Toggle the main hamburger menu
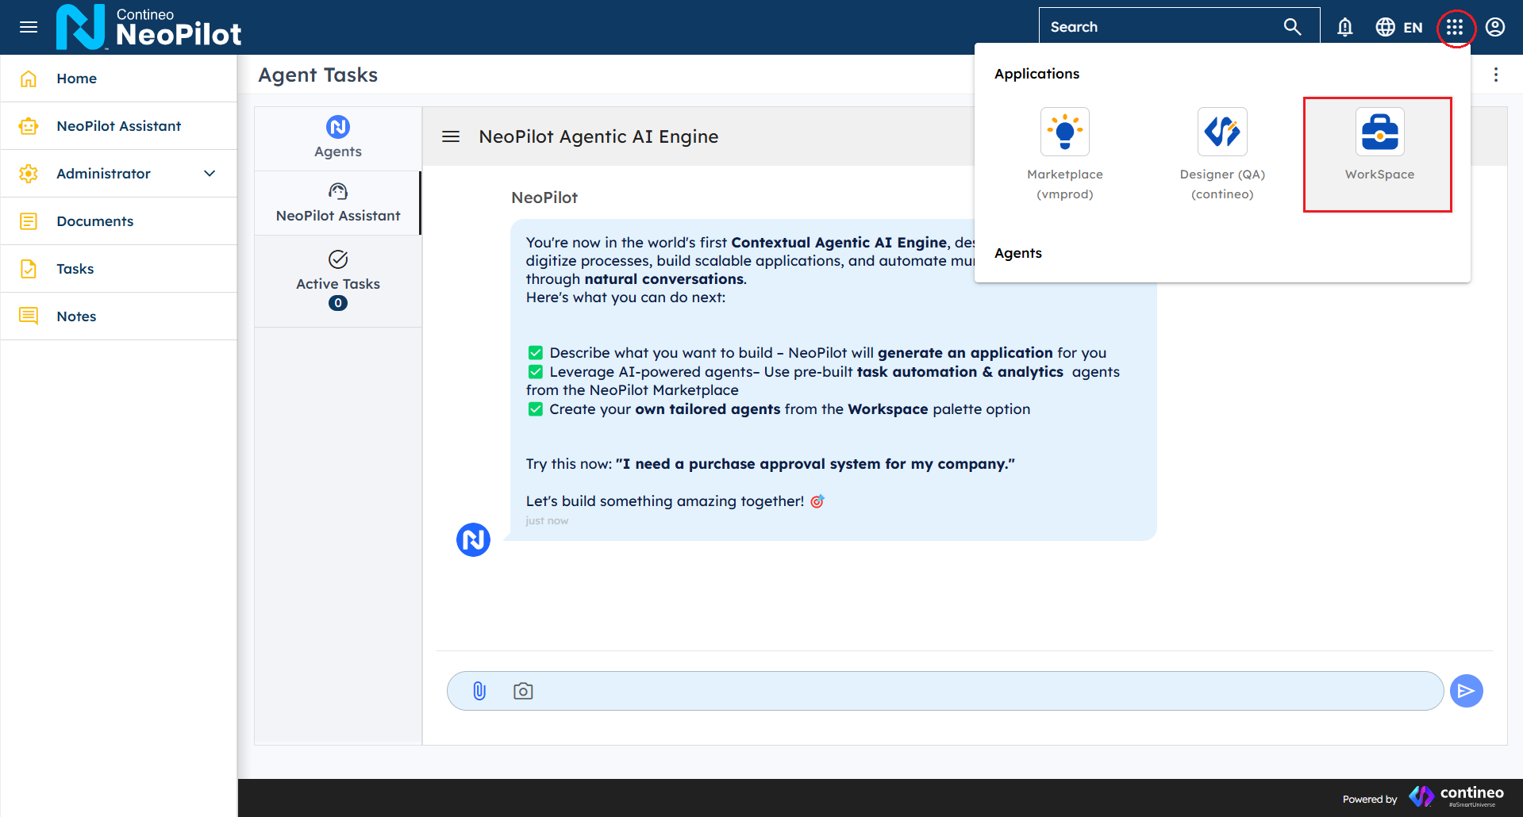 point(29,28)
